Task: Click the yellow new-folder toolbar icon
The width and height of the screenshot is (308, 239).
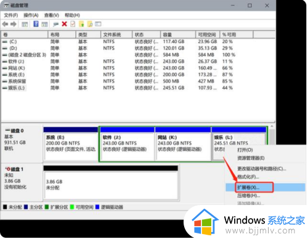Action: coord(81,24)
